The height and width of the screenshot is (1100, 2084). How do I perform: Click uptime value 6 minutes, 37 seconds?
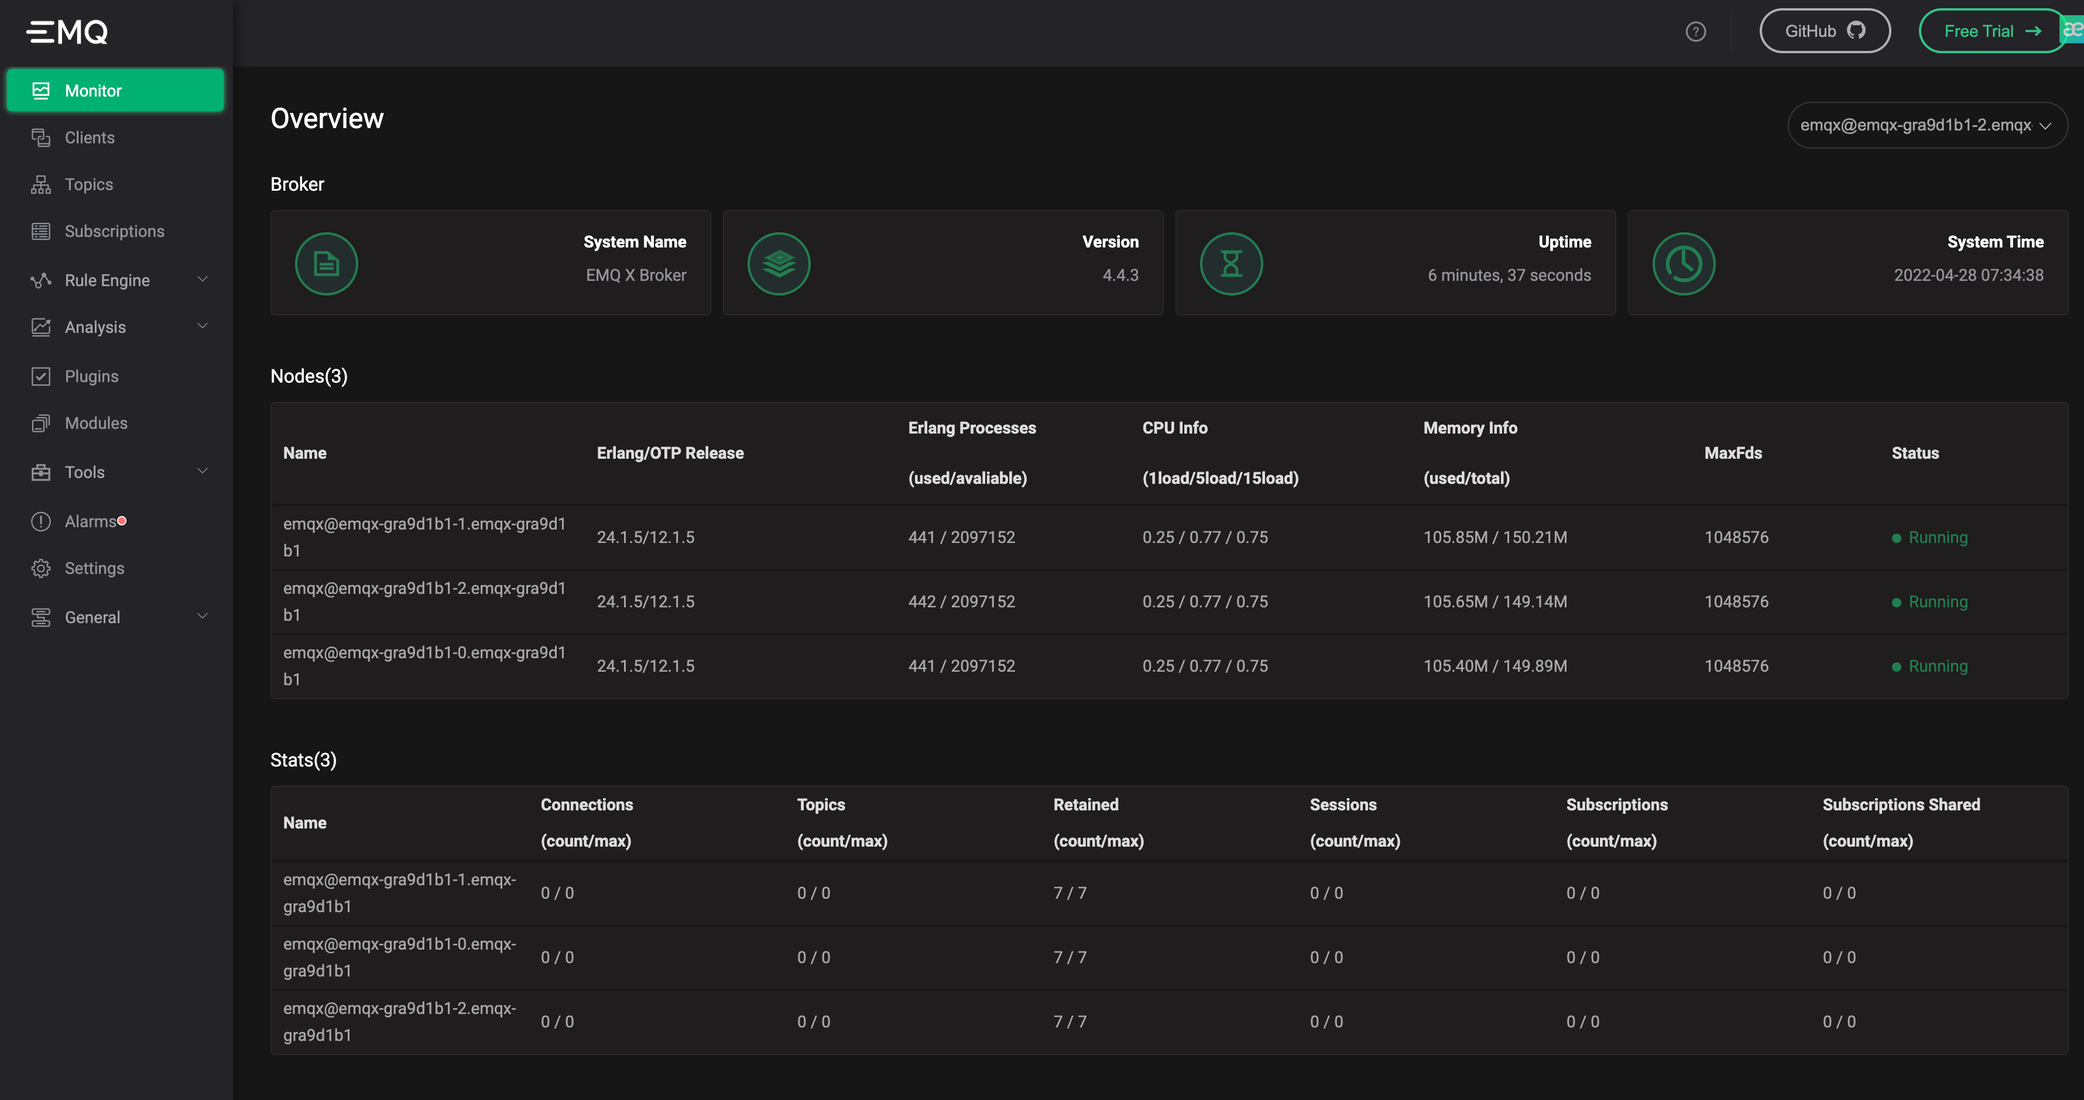click(x=1509, y=275)
